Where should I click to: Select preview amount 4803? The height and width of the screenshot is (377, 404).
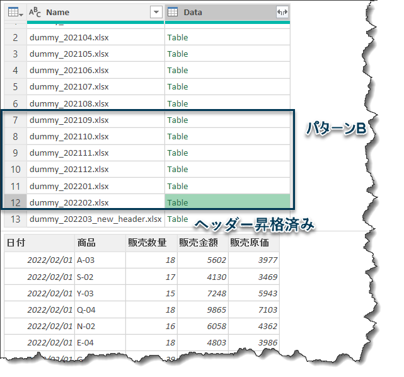pyautogui.click(x=203, y=343)
